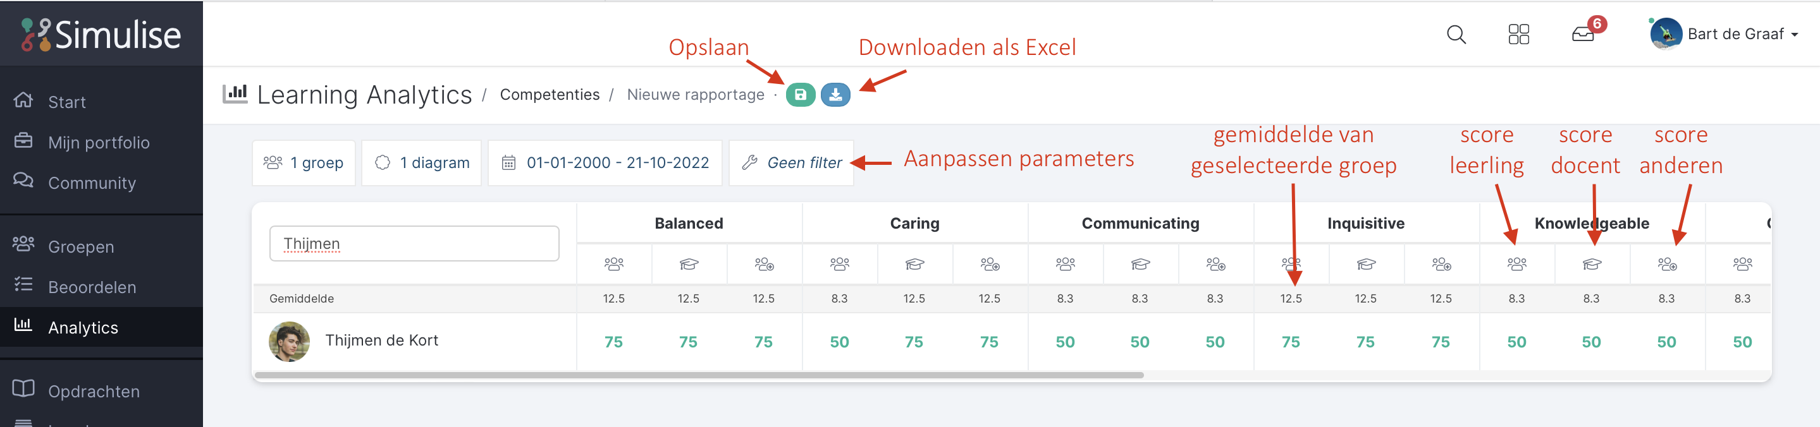
Task: Open the inbox with six notifications
Action: [x=1583, y=34]
